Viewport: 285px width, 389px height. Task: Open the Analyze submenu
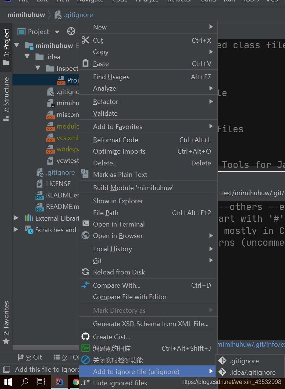148,88
